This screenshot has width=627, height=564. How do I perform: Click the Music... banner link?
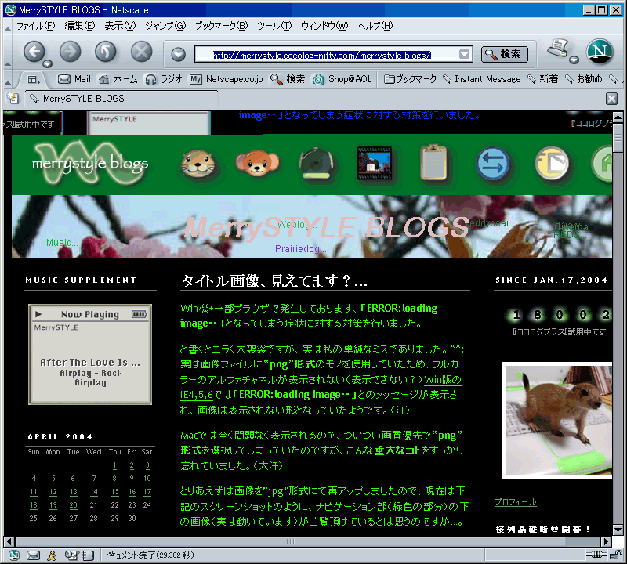pyautogui.click(x=62, y=243)
